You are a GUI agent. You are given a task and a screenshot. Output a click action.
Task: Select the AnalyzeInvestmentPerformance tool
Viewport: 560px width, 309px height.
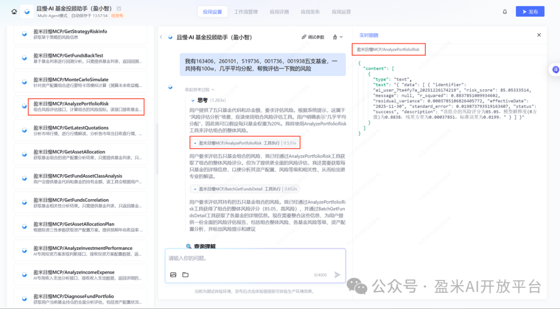pos(80,251)
